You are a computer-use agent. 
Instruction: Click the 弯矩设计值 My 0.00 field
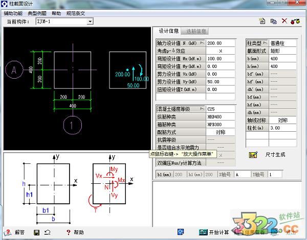coord(221,66)
